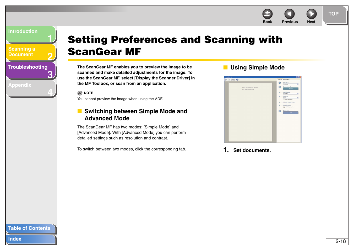Click the pencil NOTE icon
The image size is (354, 250).
[80, 93]
